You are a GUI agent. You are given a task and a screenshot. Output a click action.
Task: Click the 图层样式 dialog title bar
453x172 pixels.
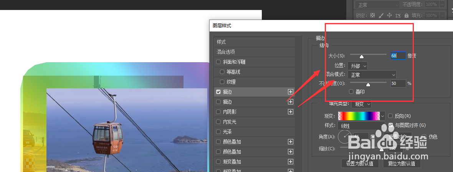coord(331,26)
